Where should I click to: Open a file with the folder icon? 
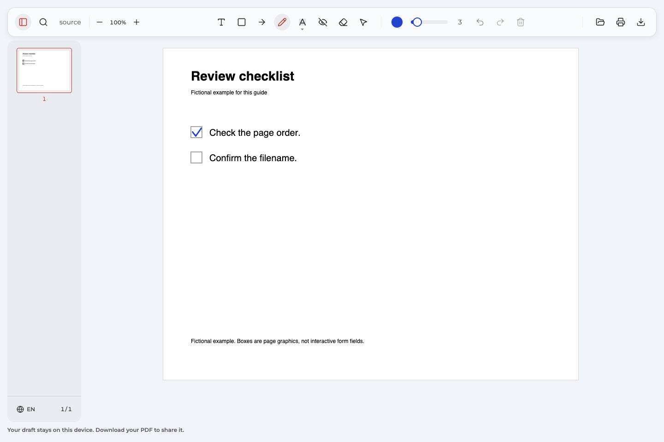click(x=600, y=22)
